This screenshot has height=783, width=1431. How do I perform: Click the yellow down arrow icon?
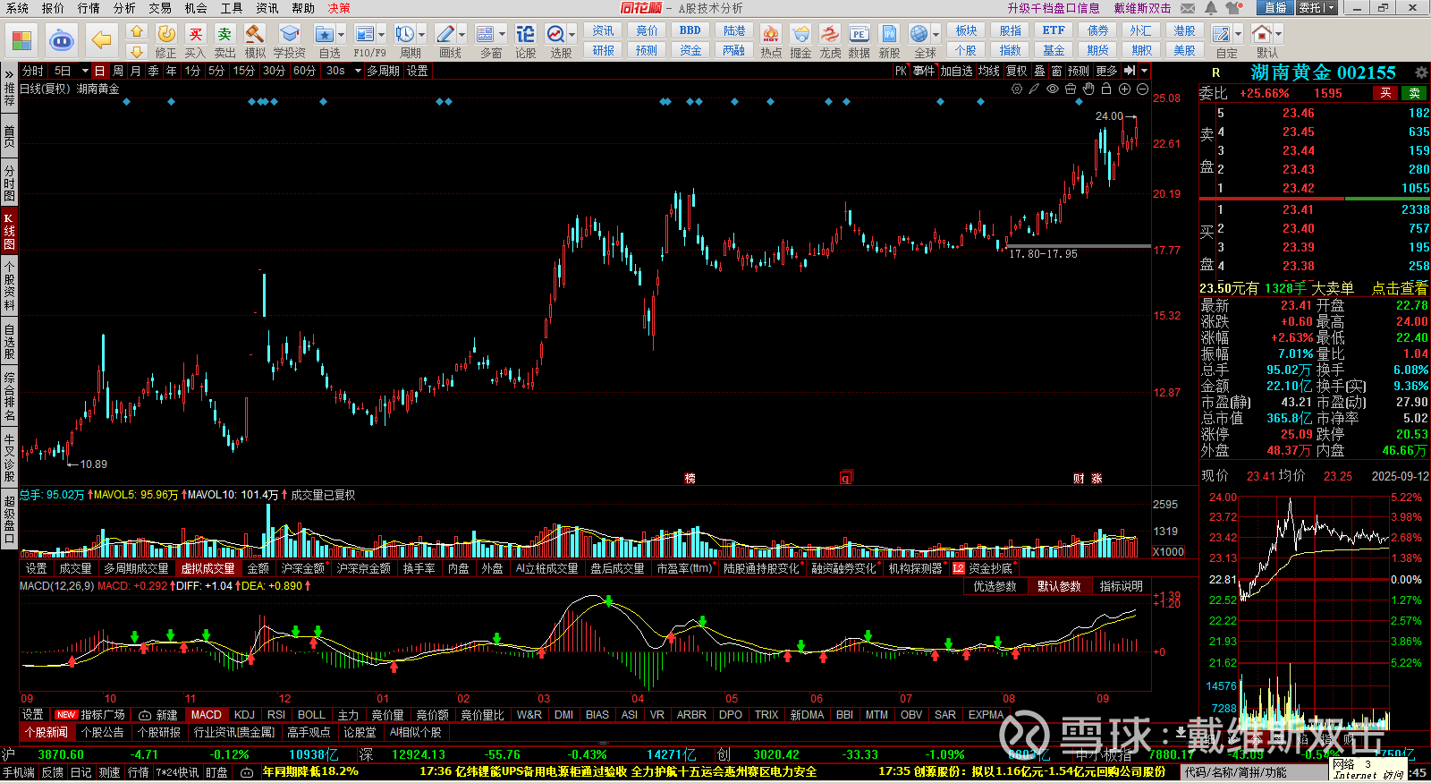(x=137, y=52)
